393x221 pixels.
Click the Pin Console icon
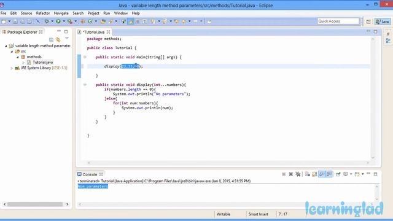pos(338,174)
